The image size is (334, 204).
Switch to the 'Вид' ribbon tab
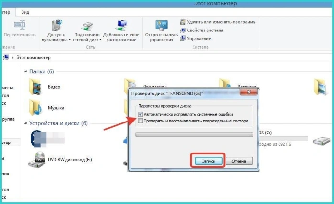(x=25, y=12)
